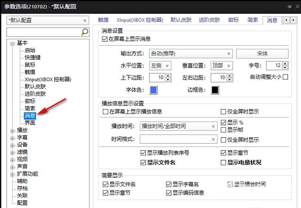Open the 水平位置 dropdown
Viewport: 301px width, 208px height.
click(x=161, y=66)
